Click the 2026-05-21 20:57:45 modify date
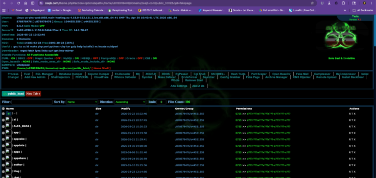The height and width of the screenshot is (178, 376). (x=134, y=120)
